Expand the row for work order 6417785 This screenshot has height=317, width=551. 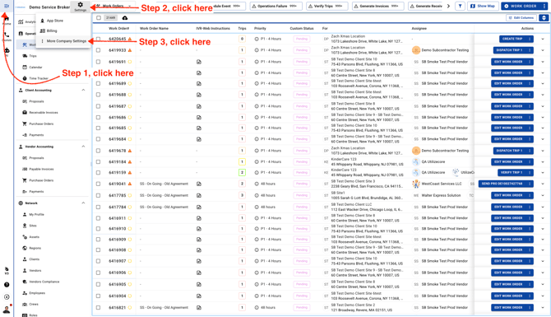point(543,195)
